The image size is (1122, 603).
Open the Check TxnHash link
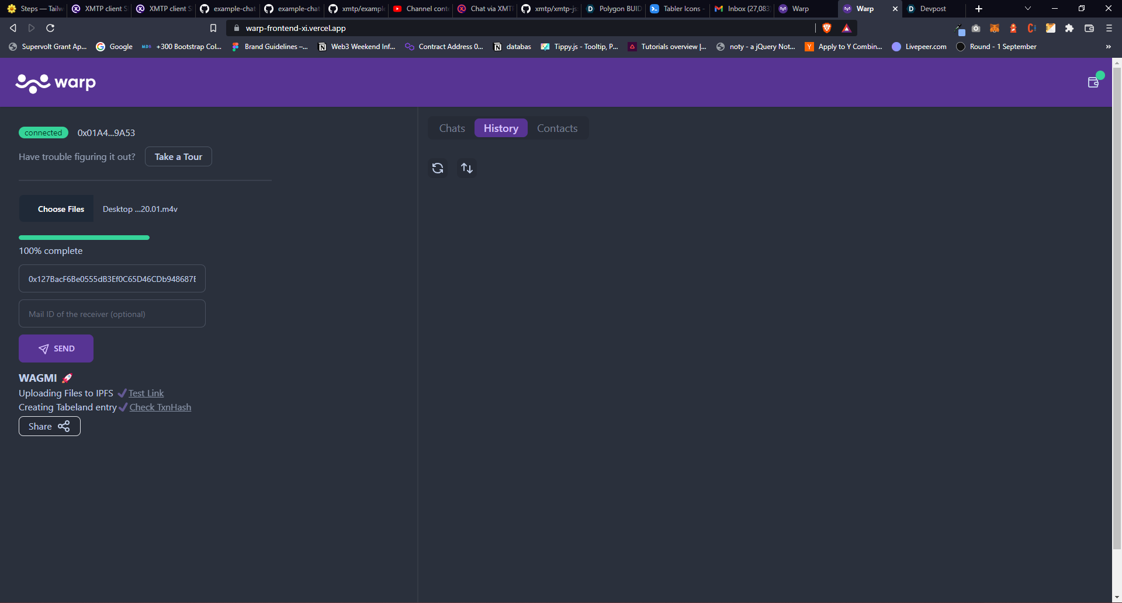click(x=160, y=407)
